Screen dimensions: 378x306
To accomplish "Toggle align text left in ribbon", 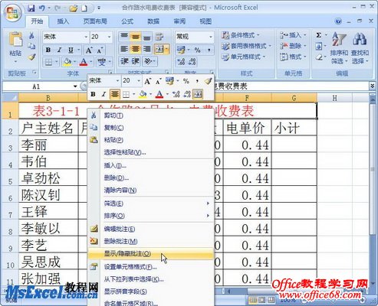I will [x=124, y=49].
